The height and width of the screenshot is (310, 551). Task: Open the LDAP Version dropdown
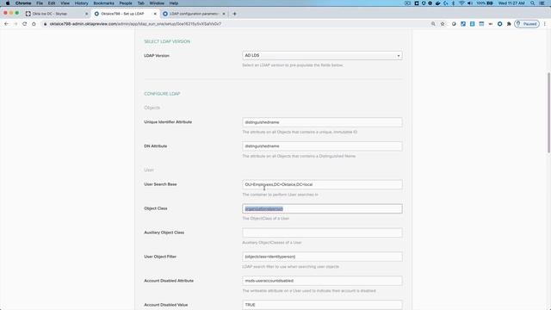click(322, 55)
